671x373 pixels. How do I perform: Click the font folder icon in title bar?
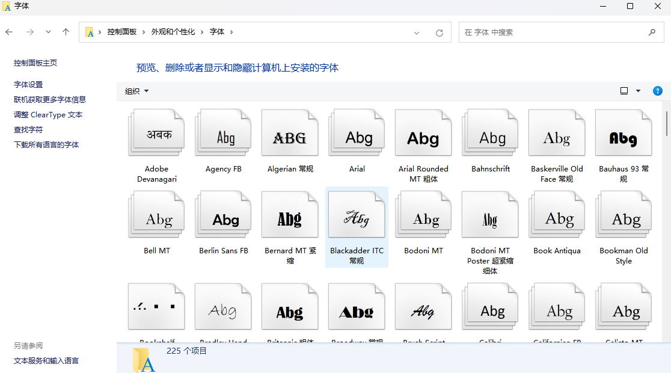(7, 6)
